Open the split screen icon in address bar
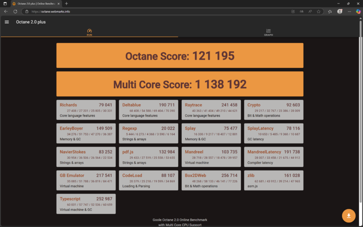Screen dimensions: 363x227 point(293,11)
